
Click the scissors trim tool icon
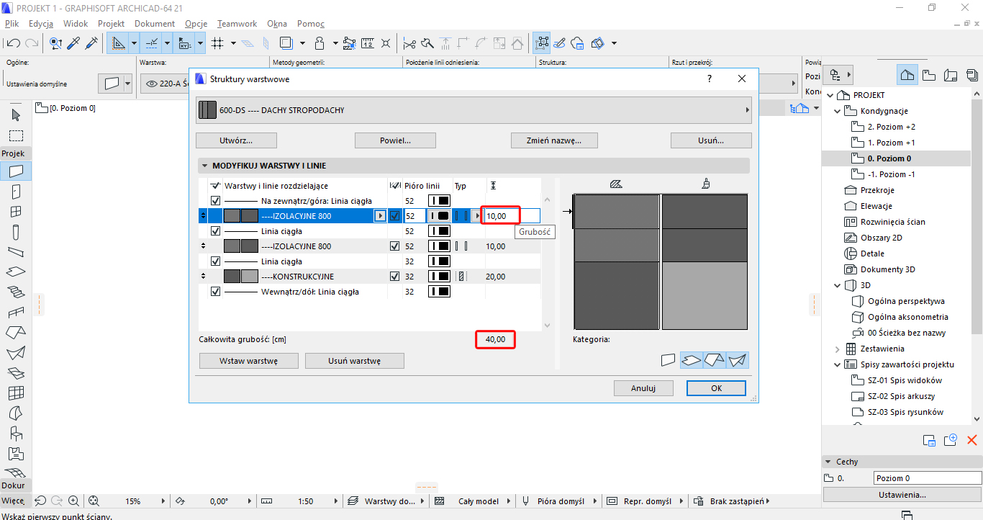coord(410,43)
